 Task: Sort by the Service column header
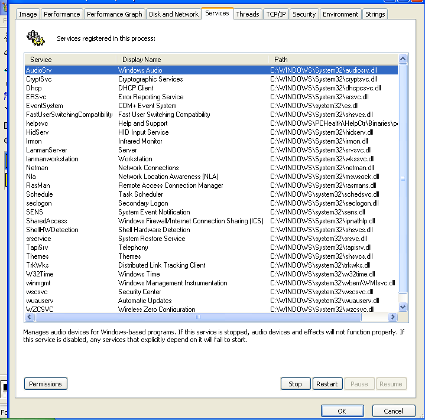click(x=70, y=59)
